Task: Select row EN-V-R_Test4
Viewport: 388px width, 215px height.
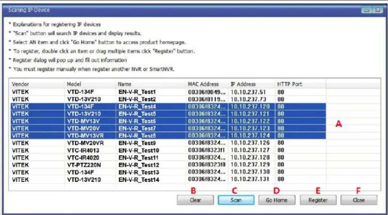Action: (x=168, y=107)
